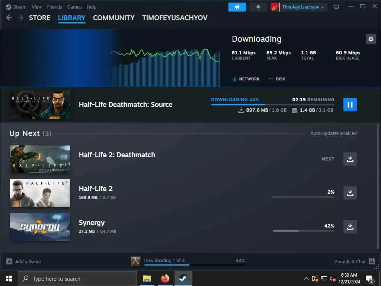Click the 60.9 Mbps DISK USAGE stat
The height and width of the screenshot is (286, 381).
[348, 55]
